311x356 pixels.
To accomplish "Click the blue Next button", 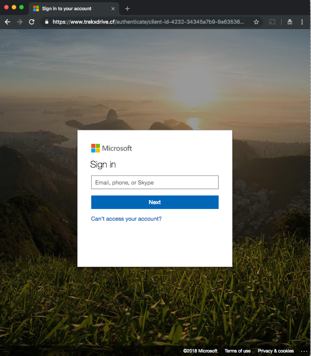I will [x=155, y=202].
